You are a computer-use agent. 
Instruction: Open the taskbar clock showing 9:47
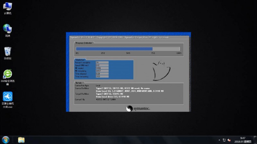pos(243,140)
